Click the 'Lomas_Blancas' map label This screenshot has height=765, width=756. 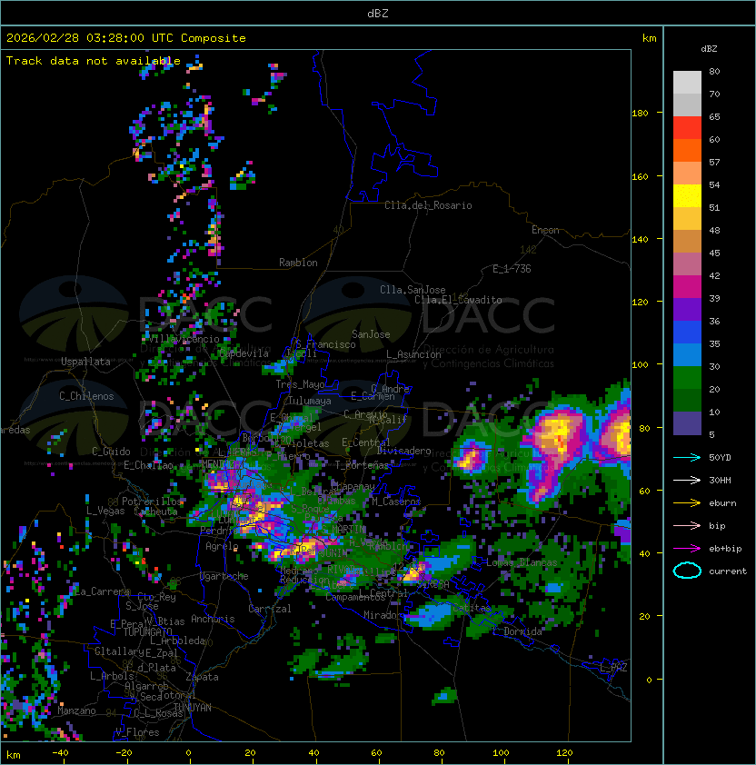pos(522,562)
